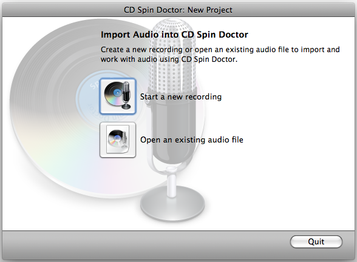Click the Start a new recording icon
This screenshot has width=357, height=262.
118,96
